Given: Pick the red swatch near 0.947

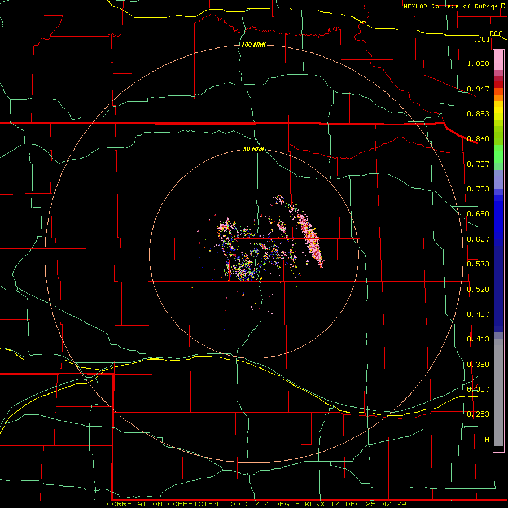Looking at the screenshot, I should click(x=498, y=84).
